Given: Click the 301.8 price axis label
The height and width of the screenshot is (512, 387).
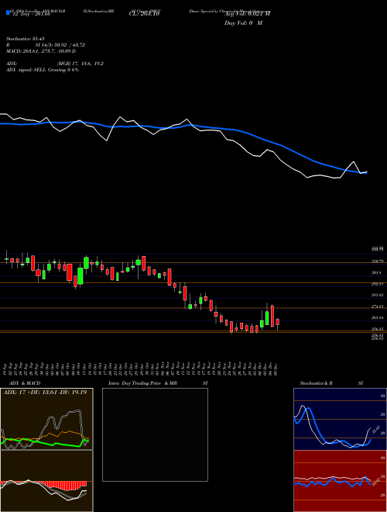Looking at the screenshot, I should (378, 272).
